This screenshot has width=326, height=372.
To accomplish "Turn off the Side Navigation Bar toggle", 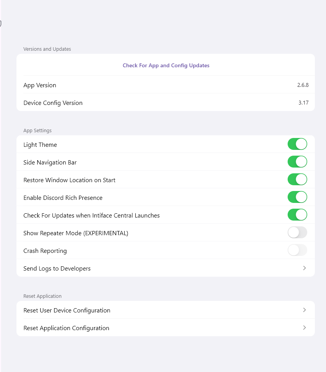I will click(297, 162).
